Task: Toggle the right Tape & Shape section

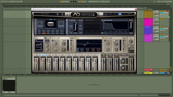Action: tap(104, 38)
